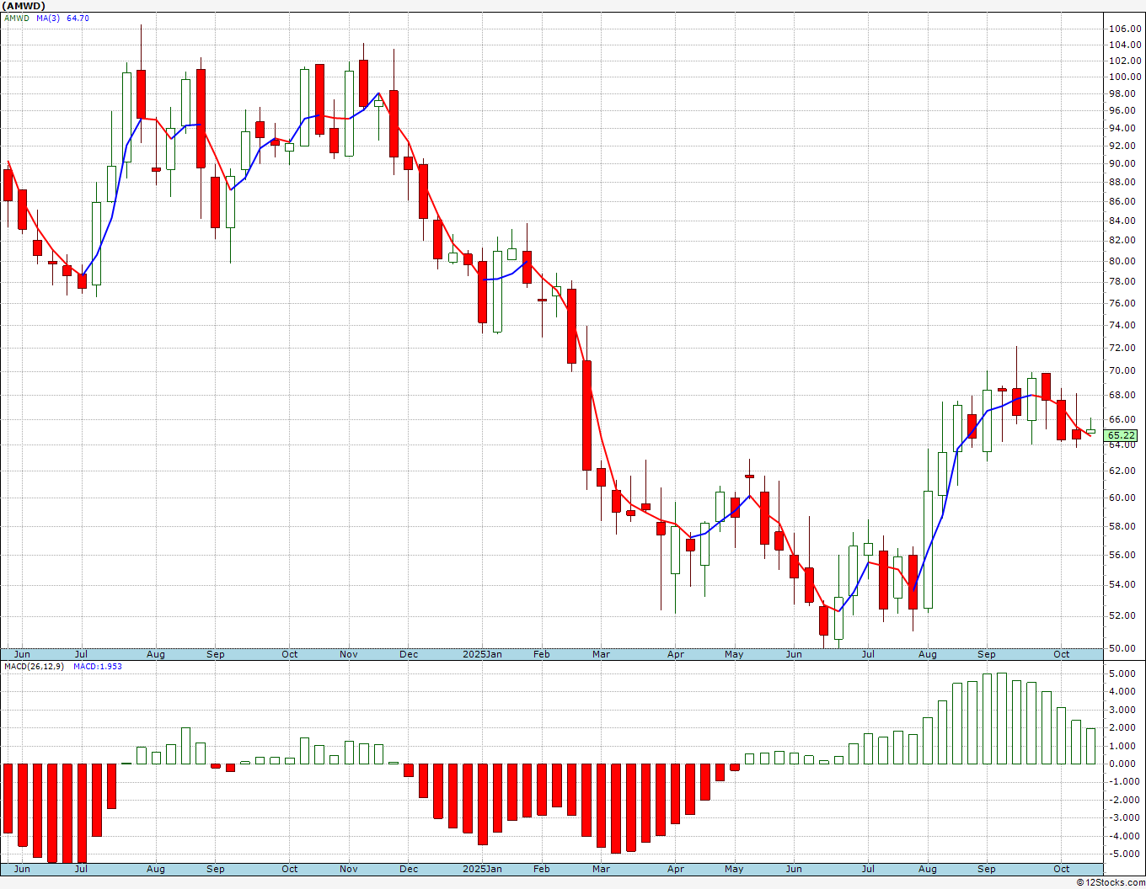Screen dimensions: 1146x889
Task: Click 2025Jan on the price chart time axis
Action: (x=483, y=654)
